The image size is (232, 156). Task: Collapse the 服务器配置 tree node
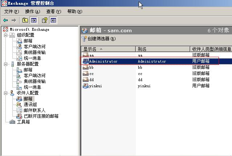(6, 64)
